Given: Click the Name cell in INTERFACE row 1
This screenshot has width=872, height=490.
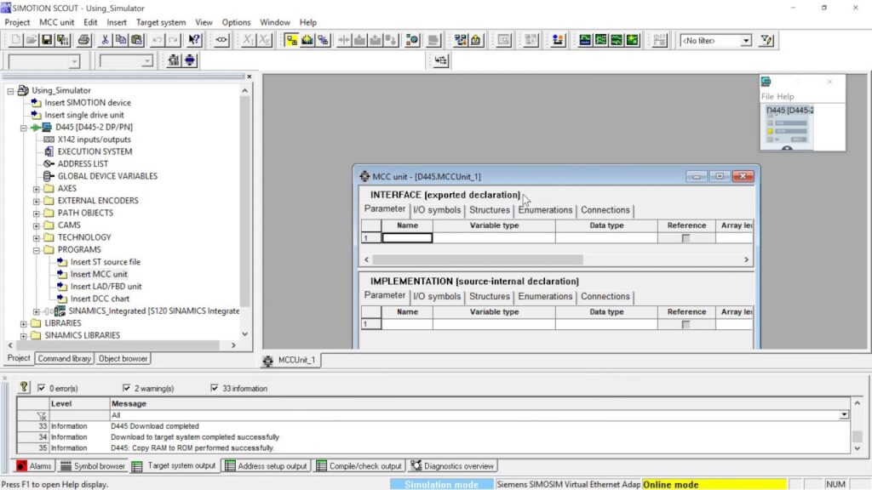Looking at the screenshot, I should (x=407, y=238).
